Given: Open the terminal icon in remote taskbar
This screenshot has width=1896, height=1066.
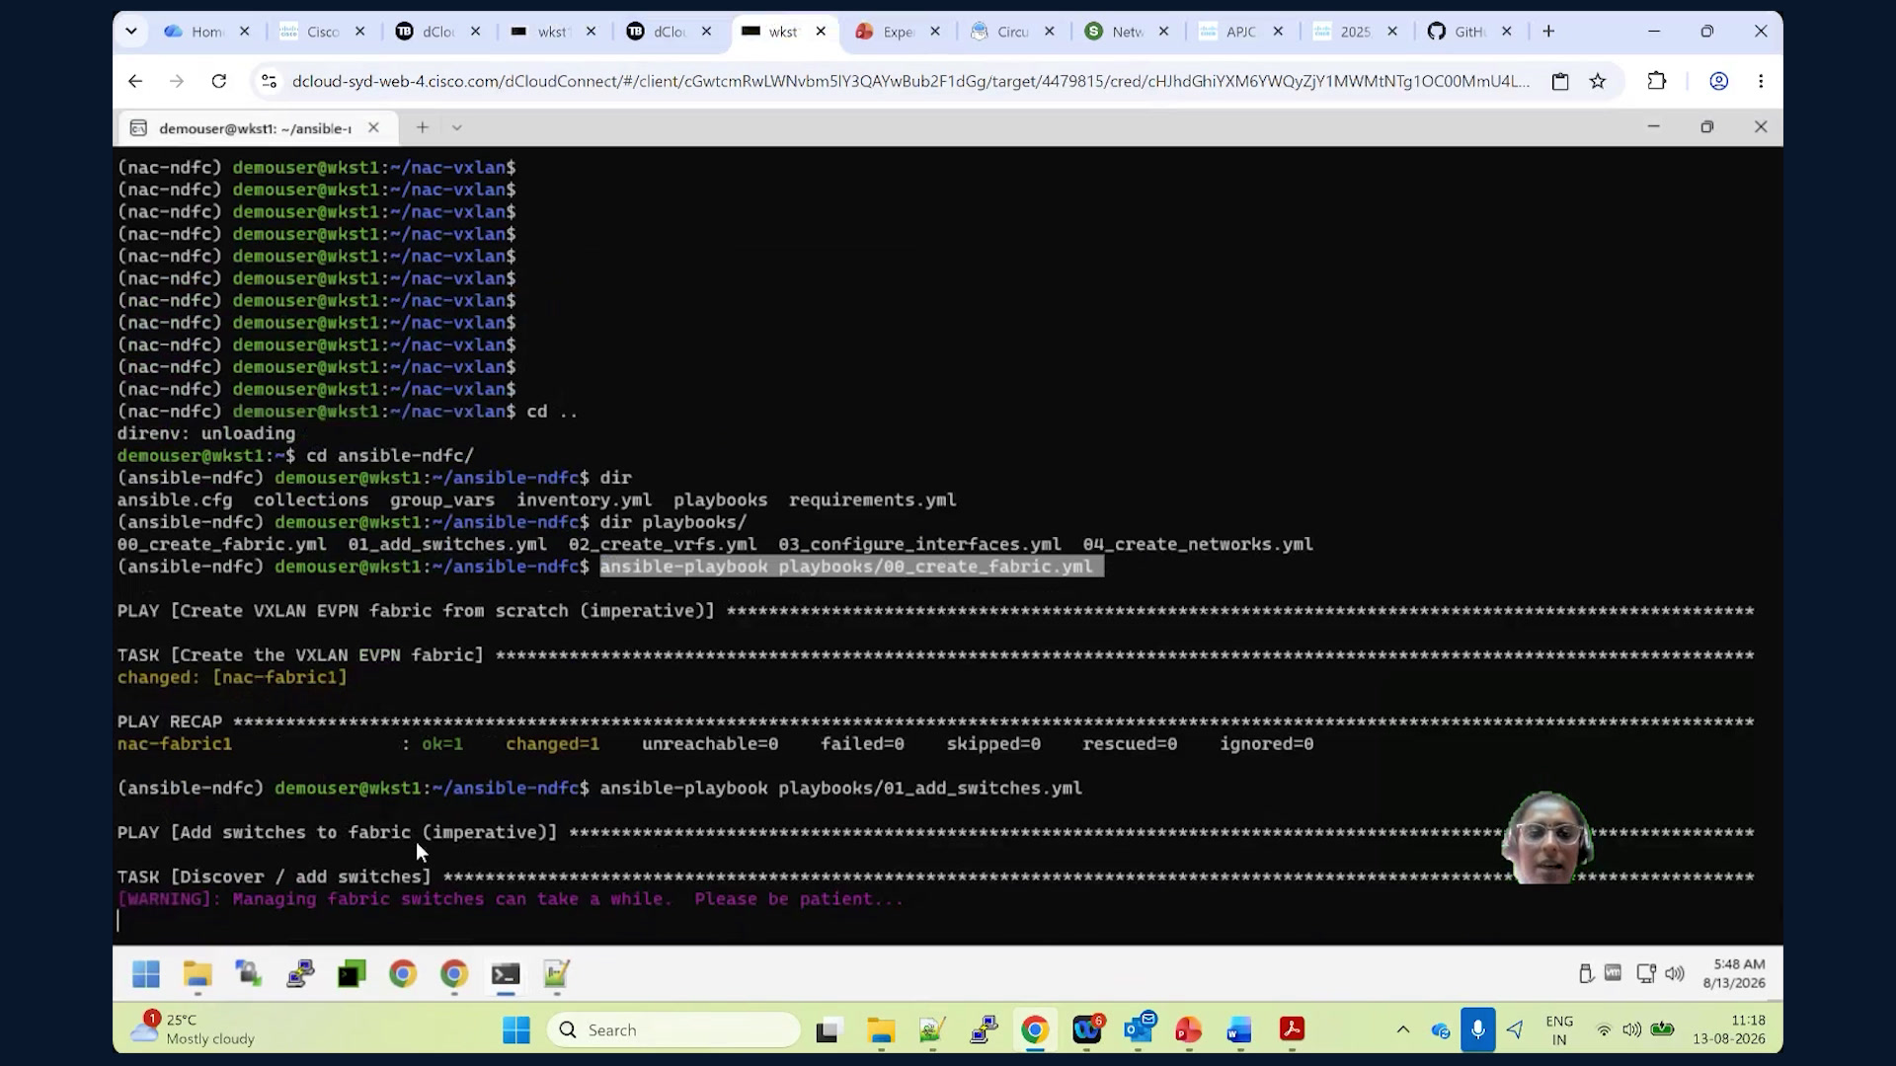Looking at the screenshot, I should (506, 975).
